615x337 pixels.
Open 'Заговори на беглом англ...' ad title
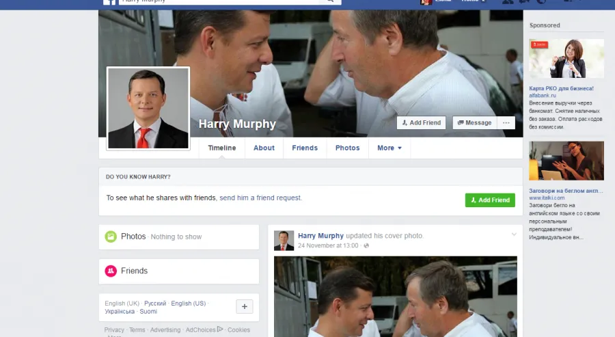click(x=566, y=191)
